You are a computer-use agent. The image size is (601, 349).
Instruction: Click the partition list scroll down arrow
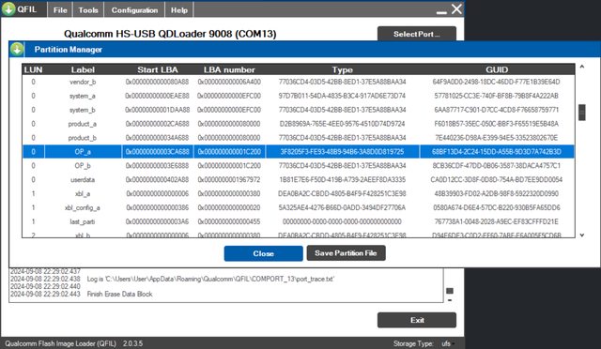point(582,235)
